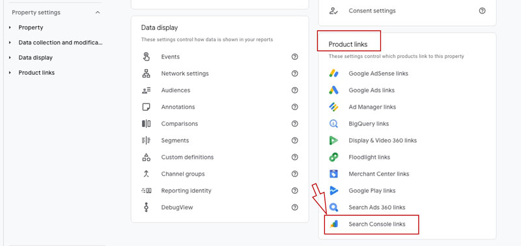This screenshot has height=246, width=521.
Task: Open Google AdSense links
Action: pos(378,74)
